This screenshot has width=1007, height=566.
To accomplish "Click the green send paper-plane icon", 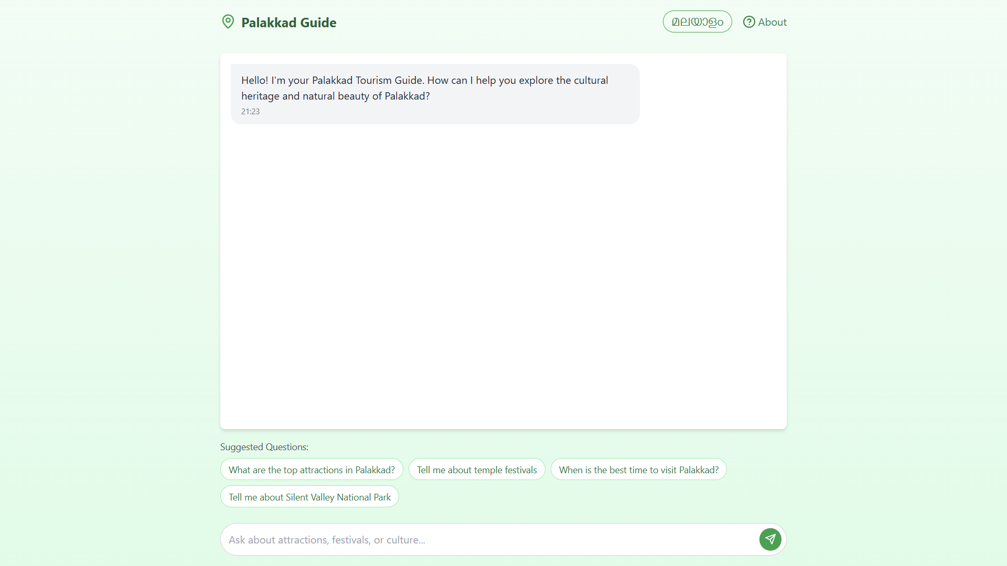I will tap(770, 539).
